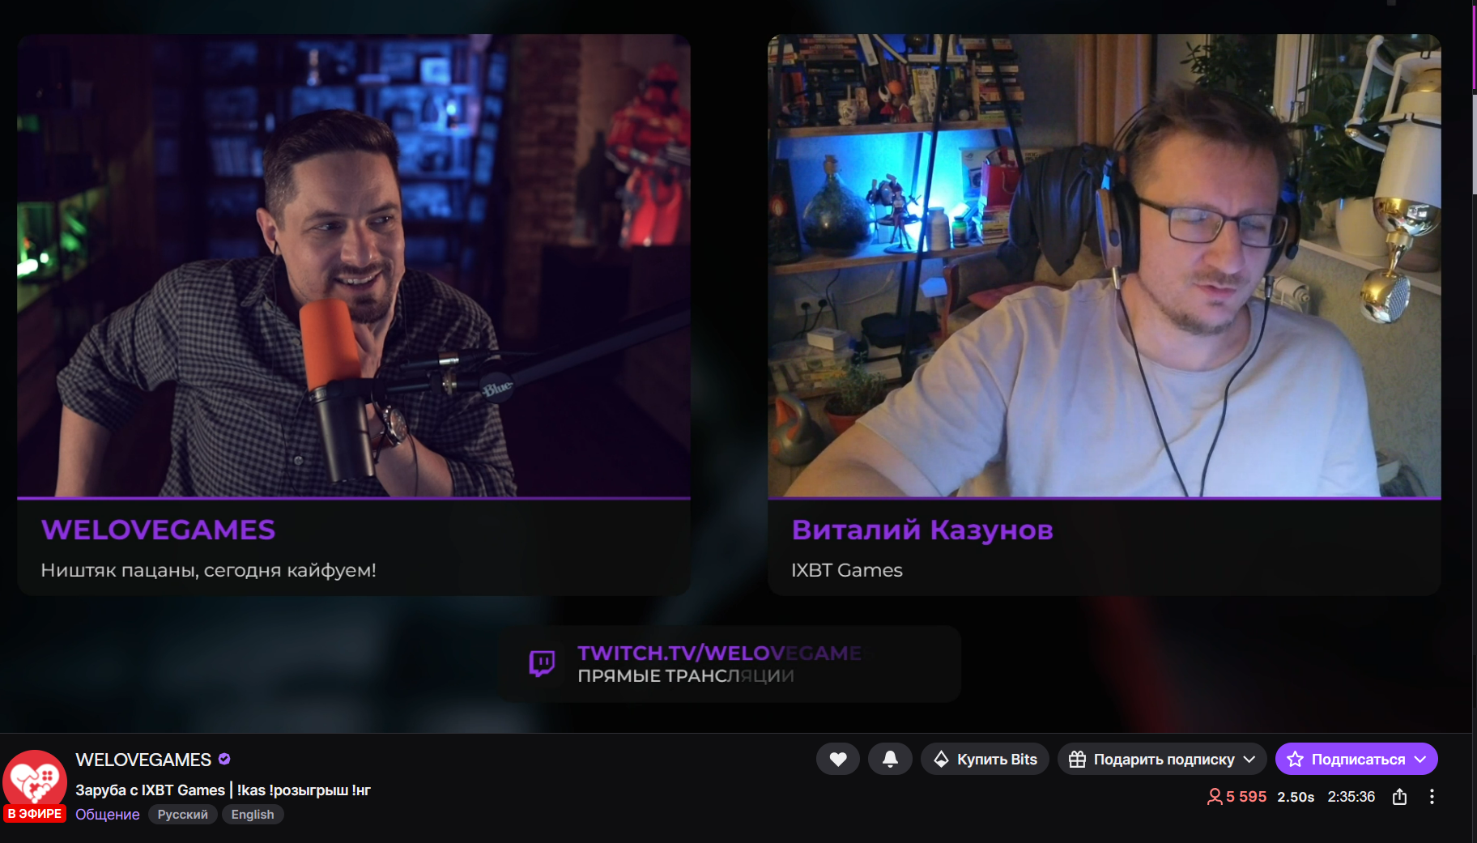
Task: Select the English tag
Action: [253, 815]
